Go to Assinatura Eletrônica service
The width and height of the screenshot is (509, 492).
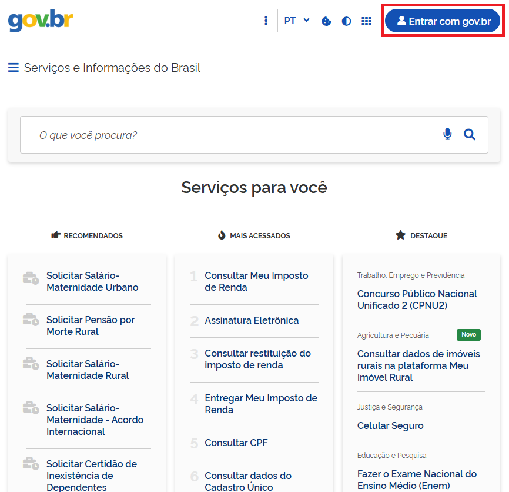[x=252, y=321]
